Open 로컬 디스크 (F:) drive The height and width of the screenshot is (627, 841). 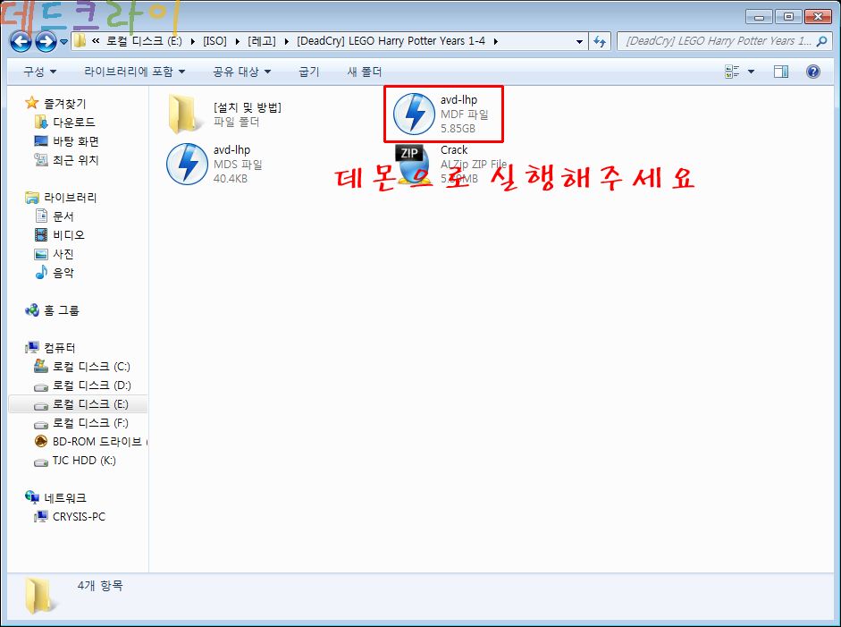tap(81, 423)
